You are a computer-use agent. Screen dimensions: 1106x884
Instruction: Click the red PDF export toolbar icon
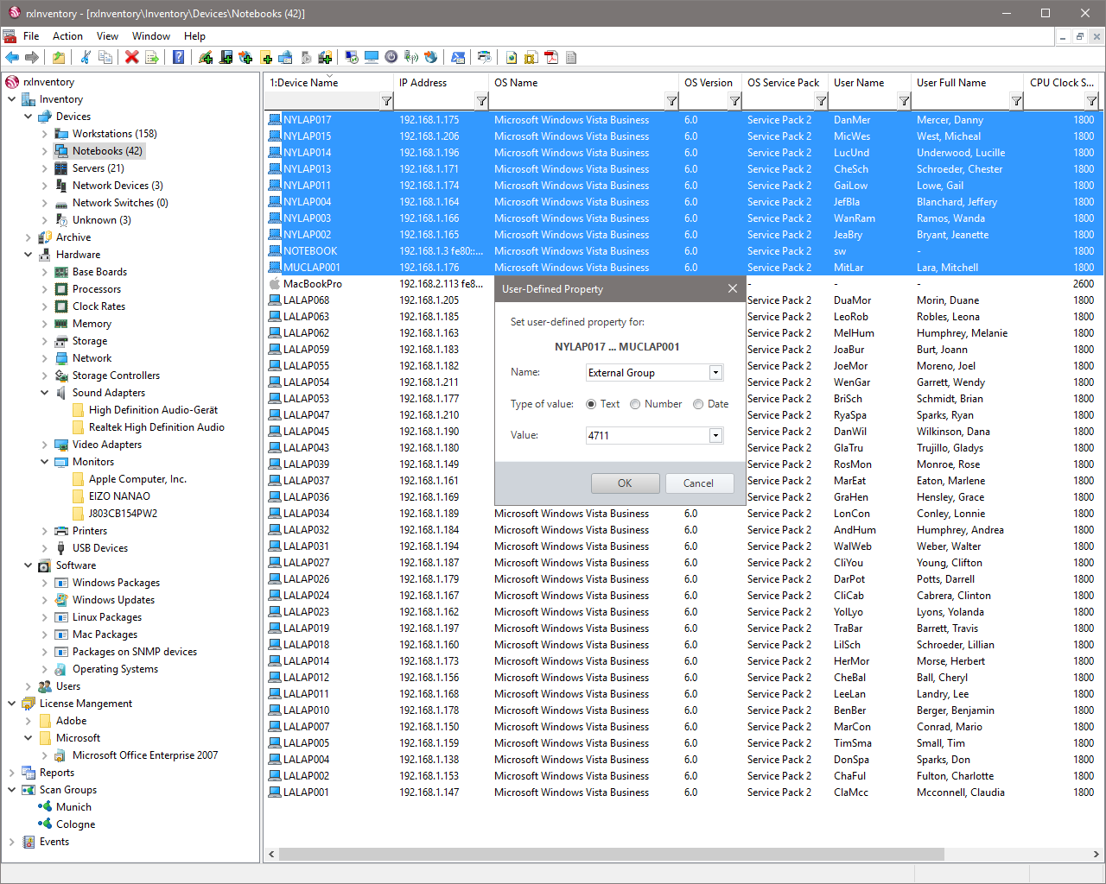coord(550,58)
